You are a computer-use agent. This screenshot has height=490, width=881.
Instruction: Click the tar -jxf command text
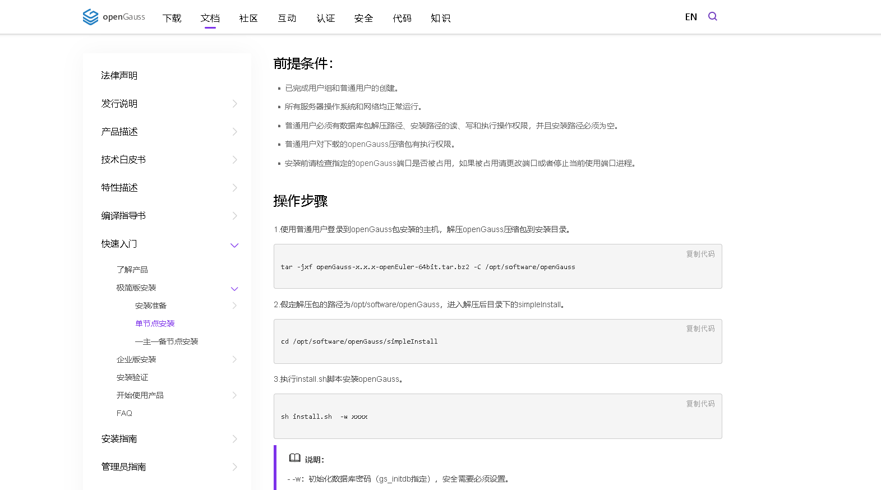[428, 267]
